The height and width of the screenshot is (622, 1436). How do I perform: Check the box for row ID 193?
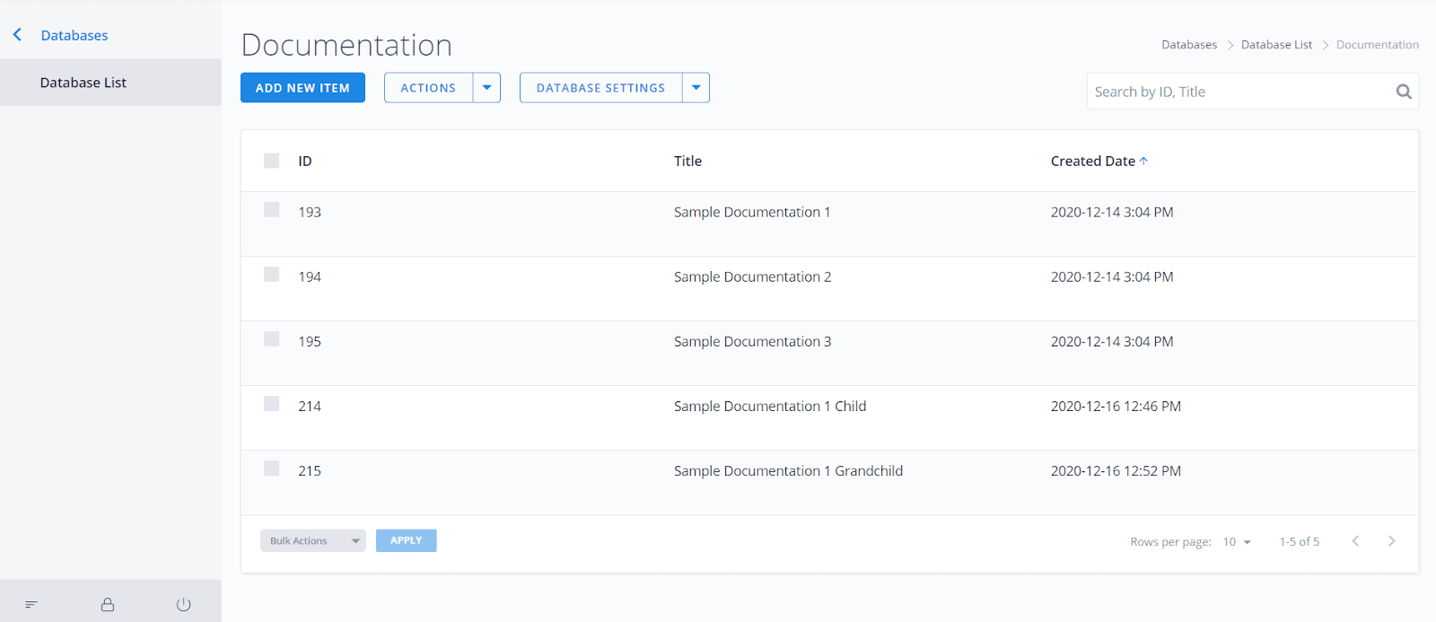[272, 210]
